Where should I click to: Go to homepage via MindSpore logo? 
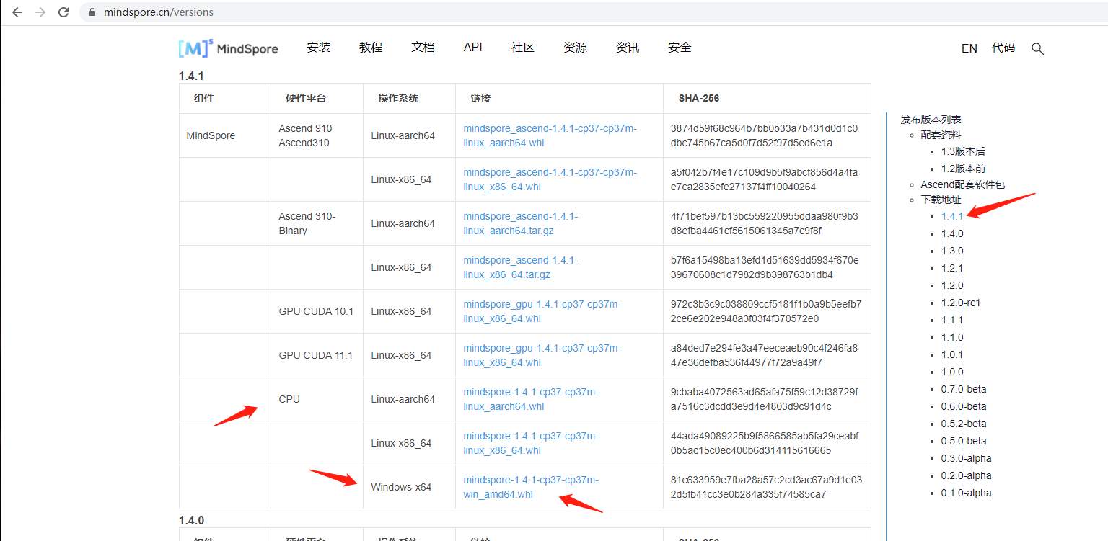[229, 48]
